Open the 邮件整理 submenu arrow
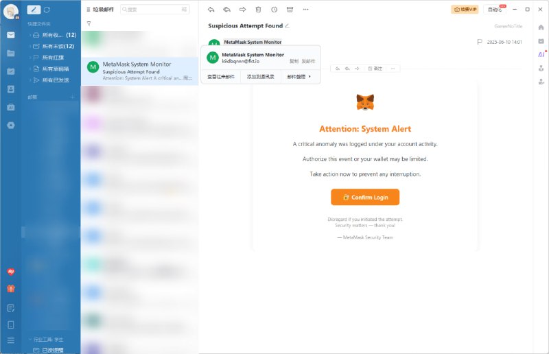549x354 pixels. (309, 76)
